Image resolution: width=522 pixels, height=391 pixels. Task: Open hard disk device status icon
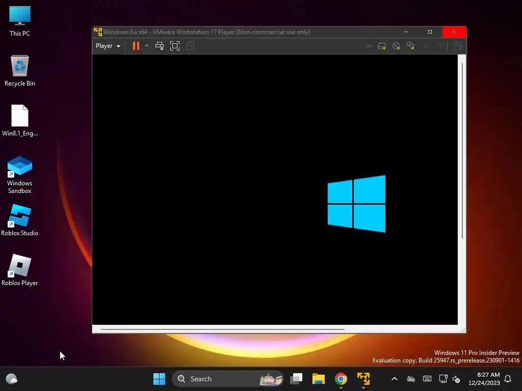pos(381,46)
